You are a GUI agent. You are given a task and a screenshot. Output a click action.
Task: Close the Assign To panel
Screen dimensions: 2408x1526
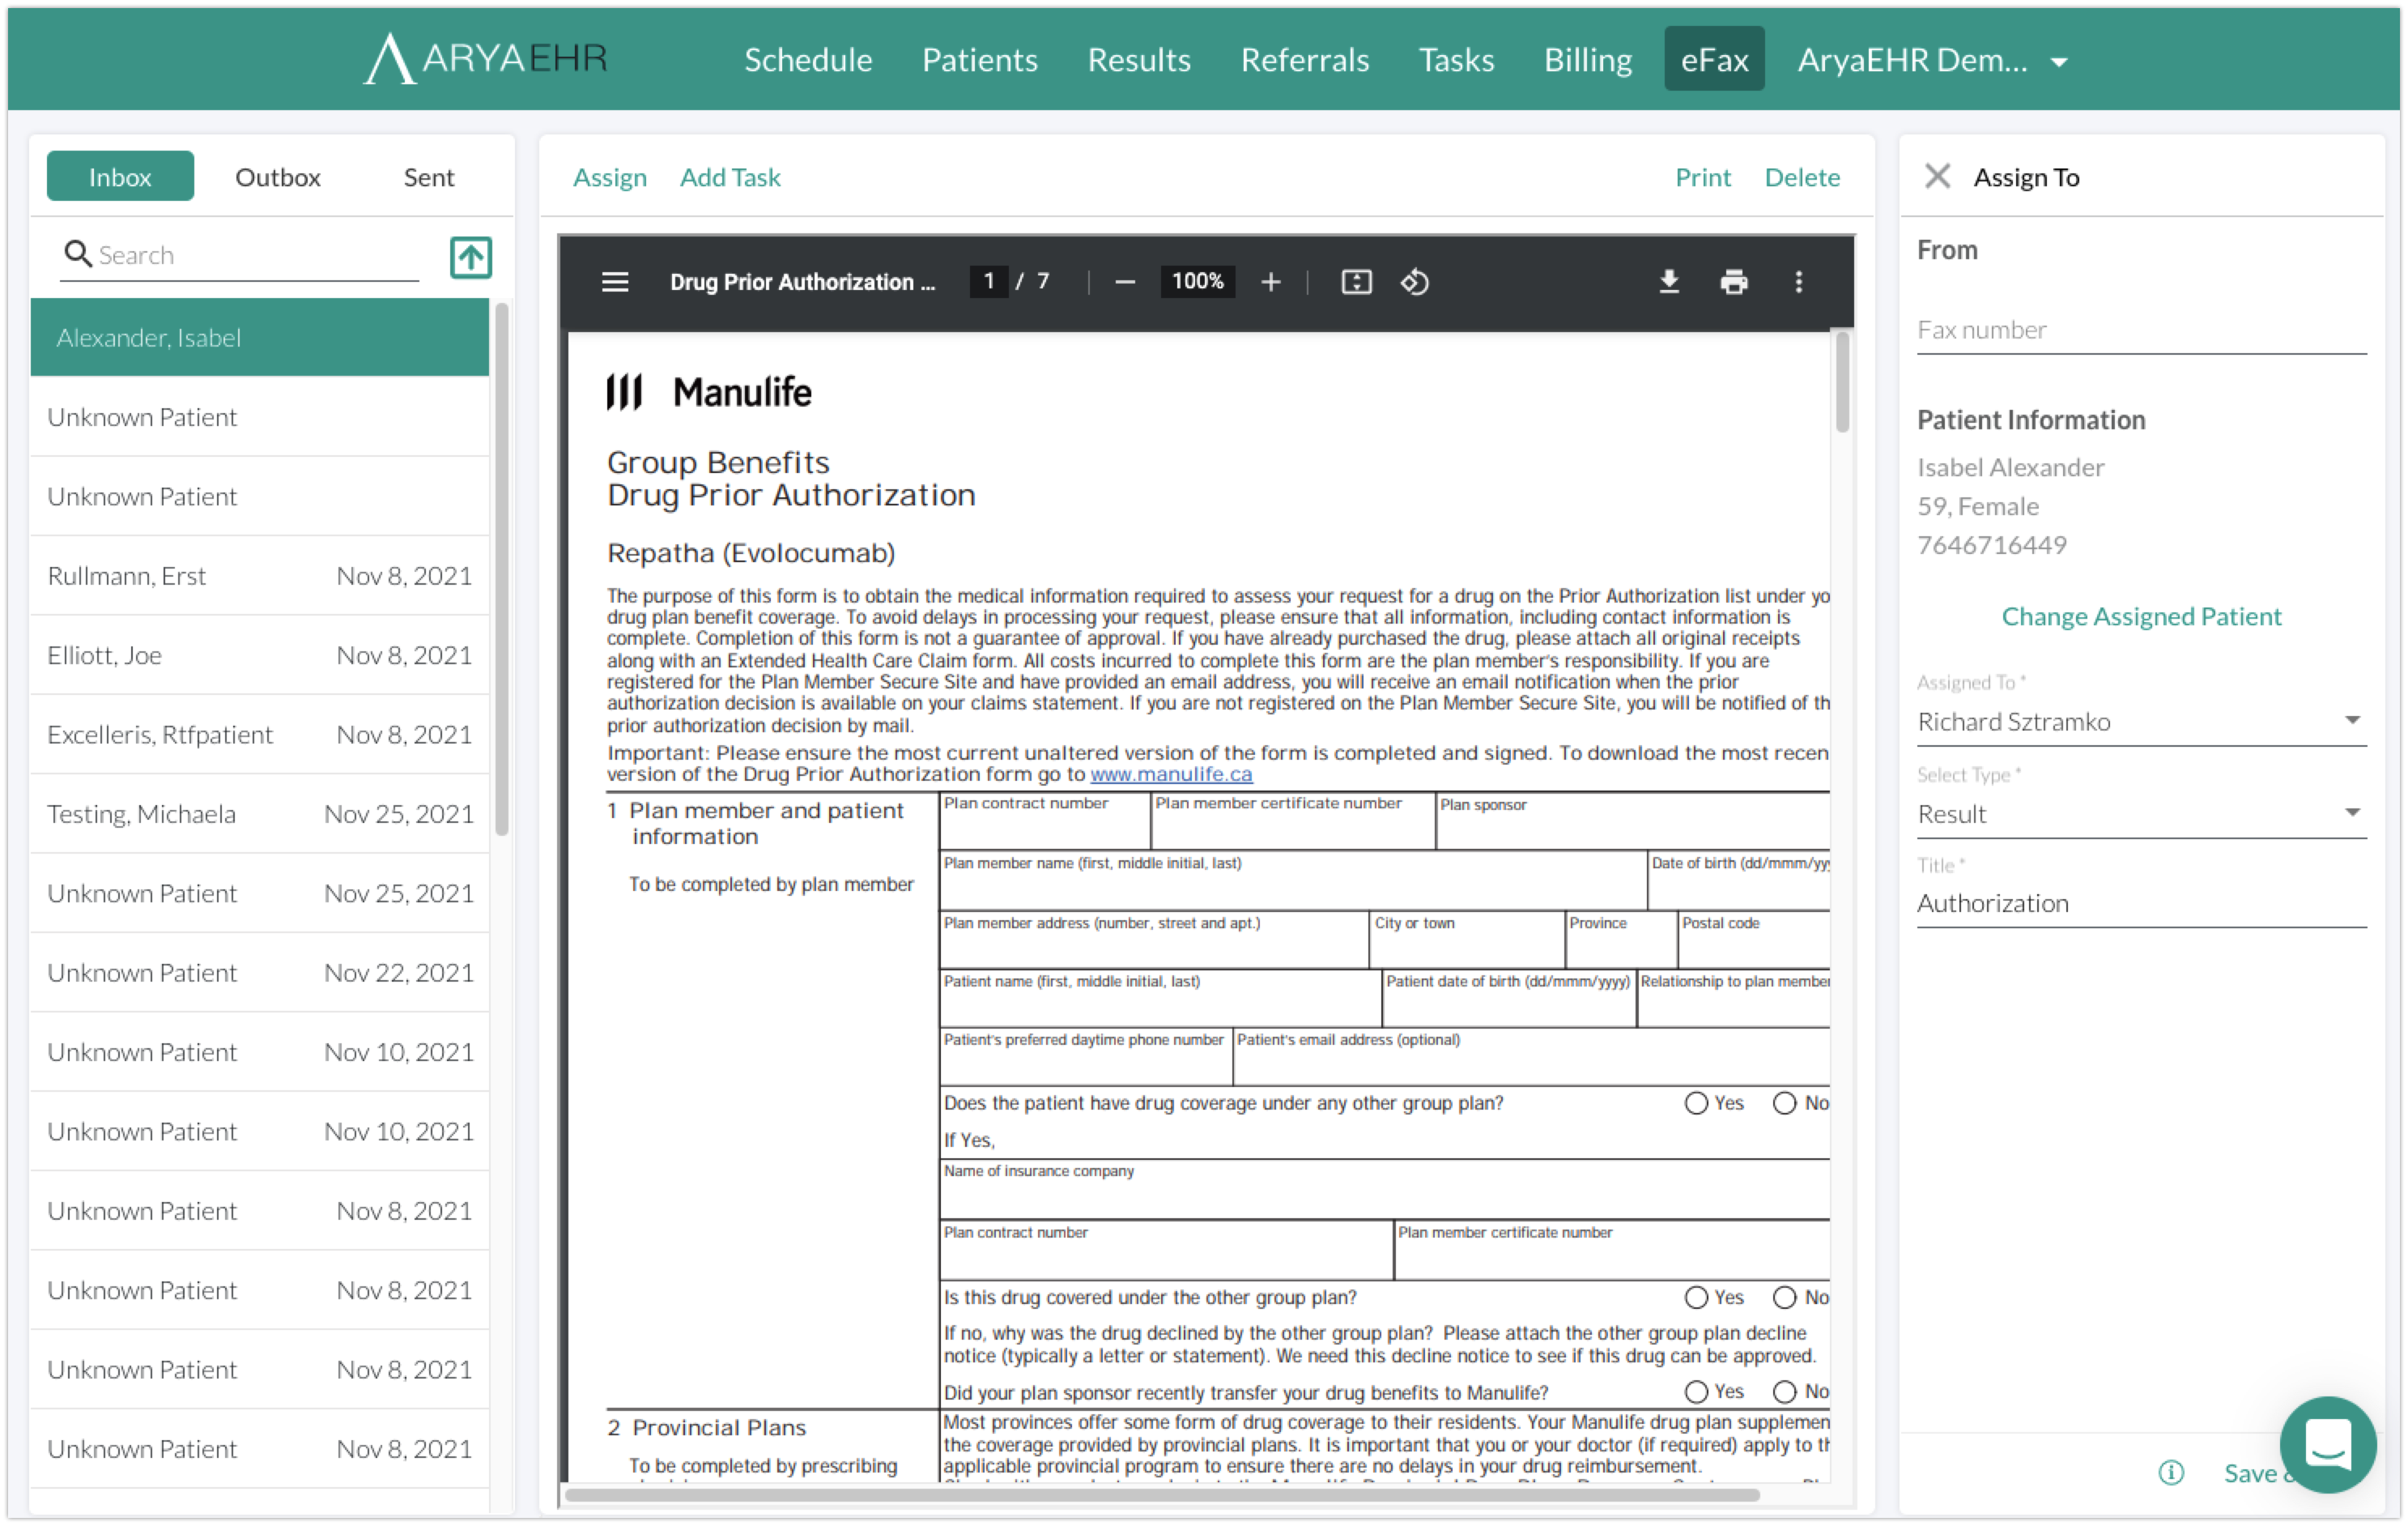pyautogui.click(x=1937, y=177)
